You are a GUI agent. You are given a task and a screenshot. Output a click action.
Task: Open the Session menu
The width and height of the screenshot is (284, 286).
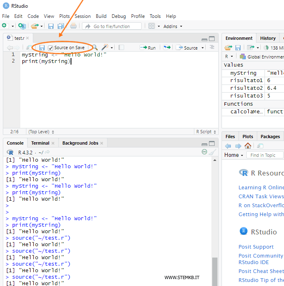point(83,16)
